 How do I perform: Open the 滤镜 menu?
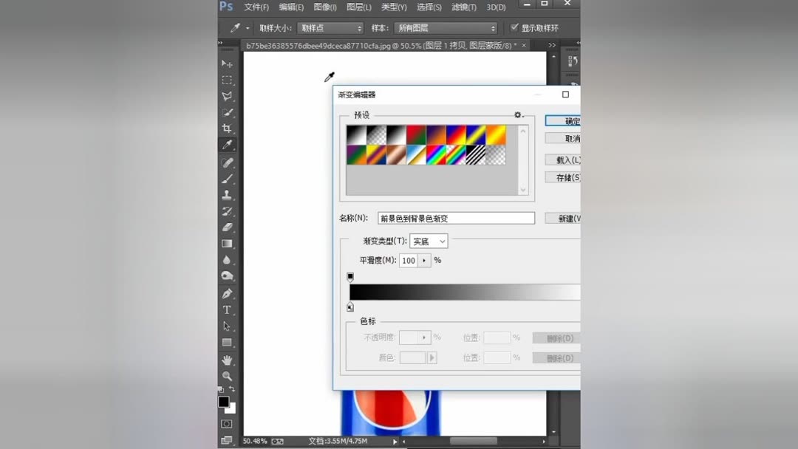pyautogui.click(x=464, y=7)
